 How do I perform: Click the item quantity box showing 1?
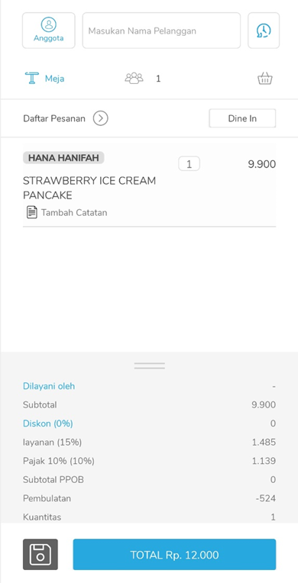(x=189, y=164)
